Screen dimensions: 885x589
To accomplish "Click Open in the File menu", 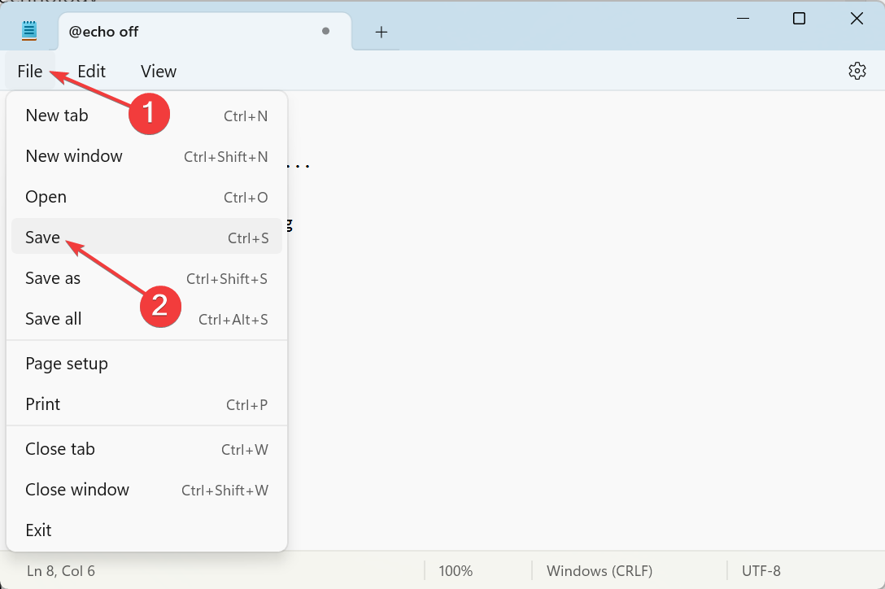I will [x=46, y=197].
